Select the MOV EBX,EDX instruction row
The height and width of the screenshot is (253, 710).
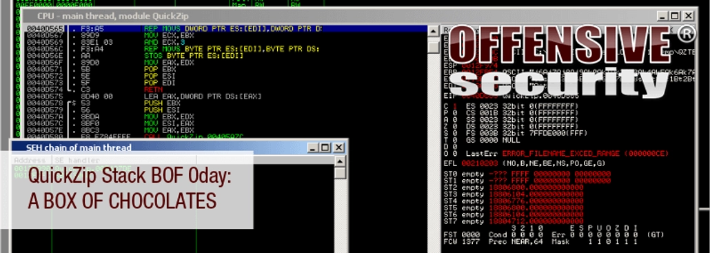[x=225, y=117]
